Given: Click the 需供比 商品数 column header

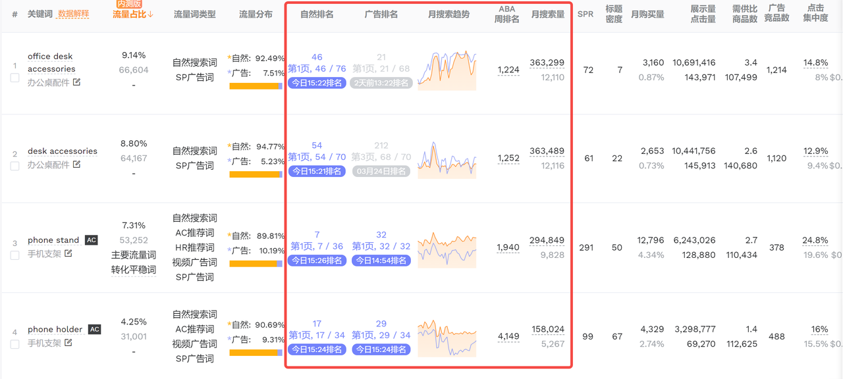Looking at the screenshot, I should (x=745, y=14).
